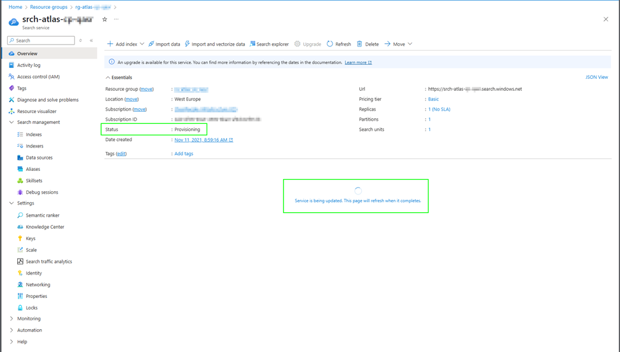Click the Properties icon
The height and width of the screenshot is (352, 620).
pos(20,296)
